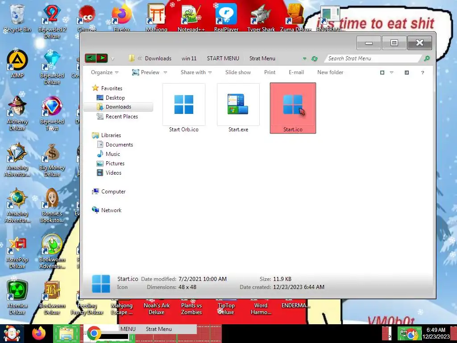Viewport: 457px width, 343px height.
Task: Click the taskbar clock showing 6:49 AM
Action: coord(436,333)
